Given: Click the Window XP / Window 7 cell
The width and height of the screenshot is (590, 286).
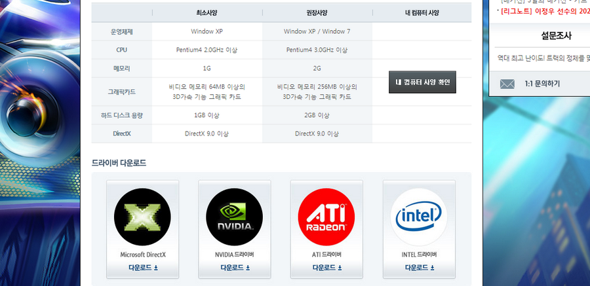Looking at the screenshot, I should tap(317, 31).
